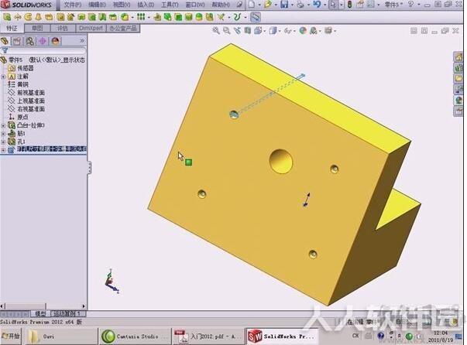Viewport: 467px width, 345px height.
Task: Click the Print icon
Action: click(x=300, y=5)
